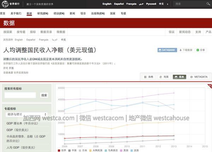This screenshot has height=152, width=212.
Task: Open 研究(EN) navigation item
Action: [43, 13]
